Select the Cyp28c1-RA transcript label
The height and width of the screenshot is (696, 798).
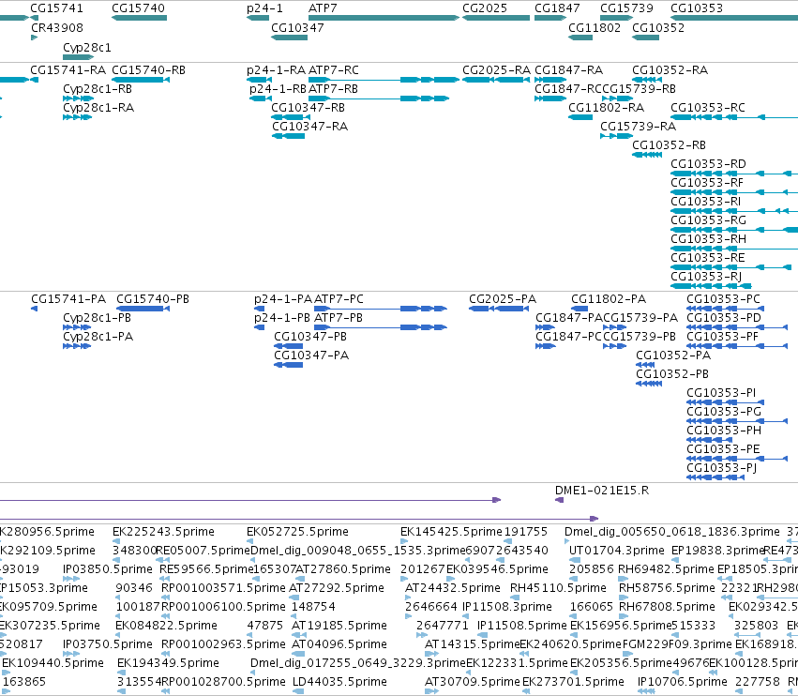(x=98, y=108)
